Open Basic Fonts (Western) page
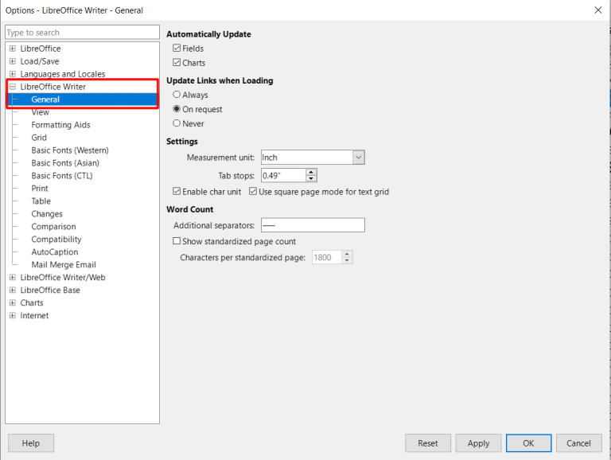This screenshot has width=611, height=460. [x=70, y=150]
